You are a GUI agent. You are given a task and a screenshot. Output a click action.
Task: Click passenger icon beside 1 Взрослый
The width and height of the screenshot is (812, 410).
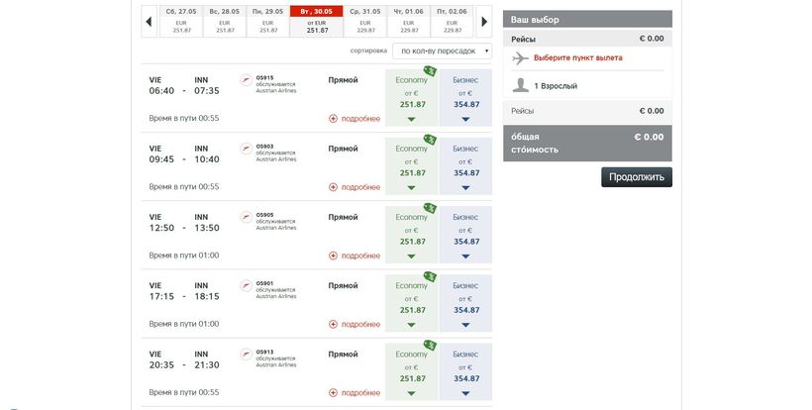point(520,85)
